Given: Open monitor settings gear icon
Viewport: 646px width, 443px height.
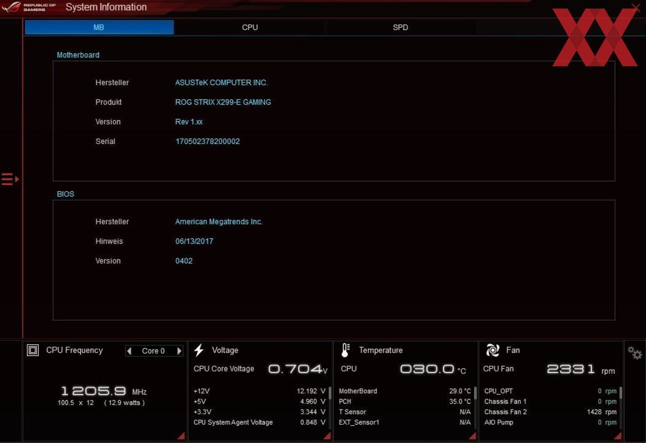Looking at the screenshot, I should (x=635, y=352).
